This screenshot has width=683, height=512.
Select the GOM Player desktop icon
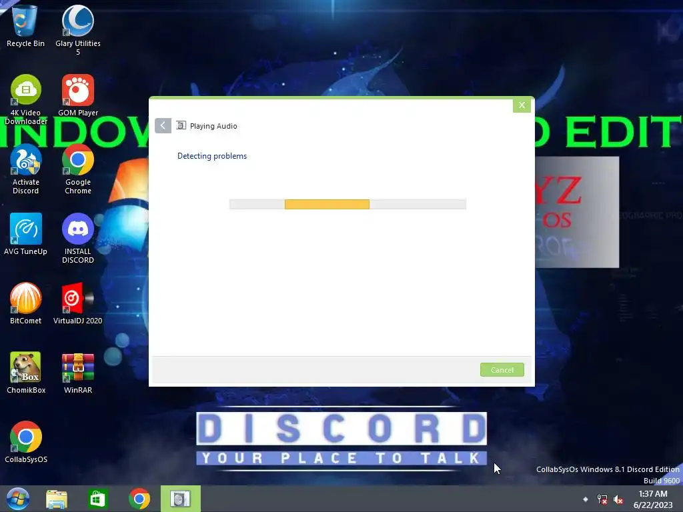[78, 95]
